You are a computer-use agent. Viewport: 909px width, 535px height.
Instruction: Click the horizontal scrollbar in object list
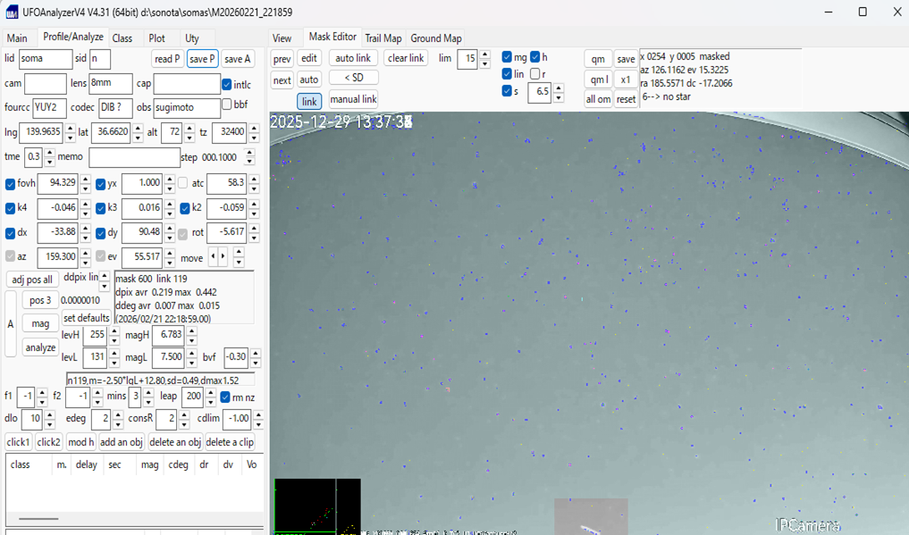39,518
